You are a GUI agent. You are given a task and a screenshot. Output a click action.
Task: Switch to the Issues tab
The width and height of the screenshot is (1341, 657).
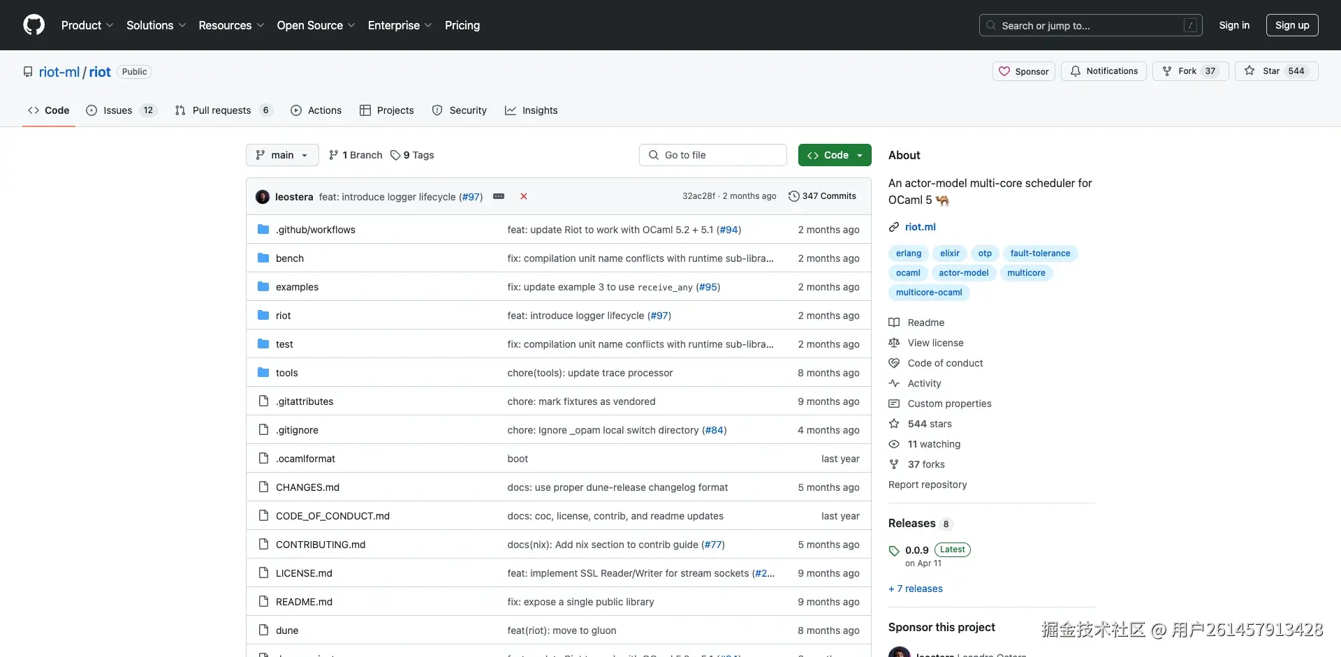121,110
